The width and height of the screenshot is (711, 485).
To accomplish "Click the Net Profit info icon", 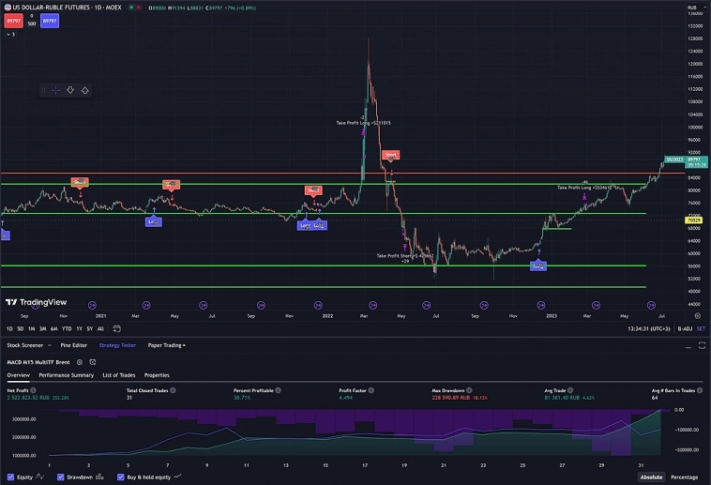I will tap(34, 389).
